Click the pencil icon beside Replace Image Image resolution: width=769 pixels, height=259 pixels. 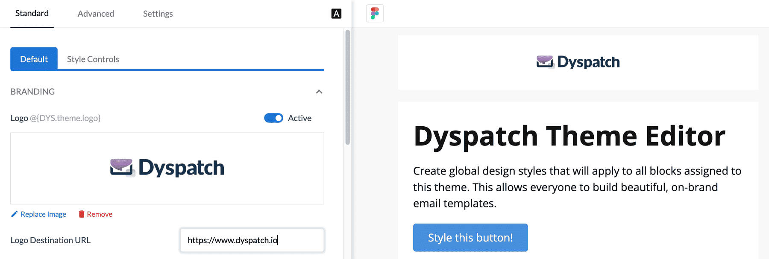click(x=14, y=214)
